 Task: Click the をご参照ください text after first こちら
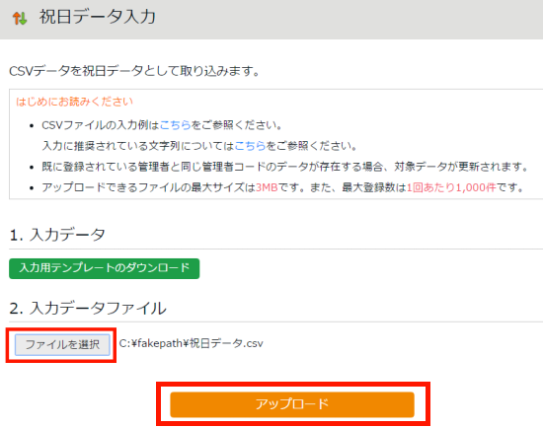click(x=237, y=125)
